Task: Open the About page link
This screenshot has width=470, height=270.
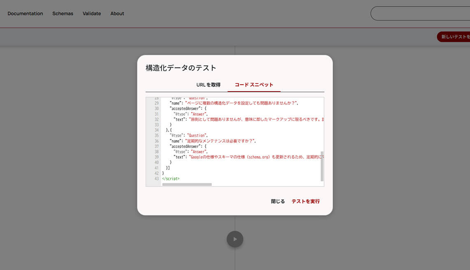Action: point(117,14)
